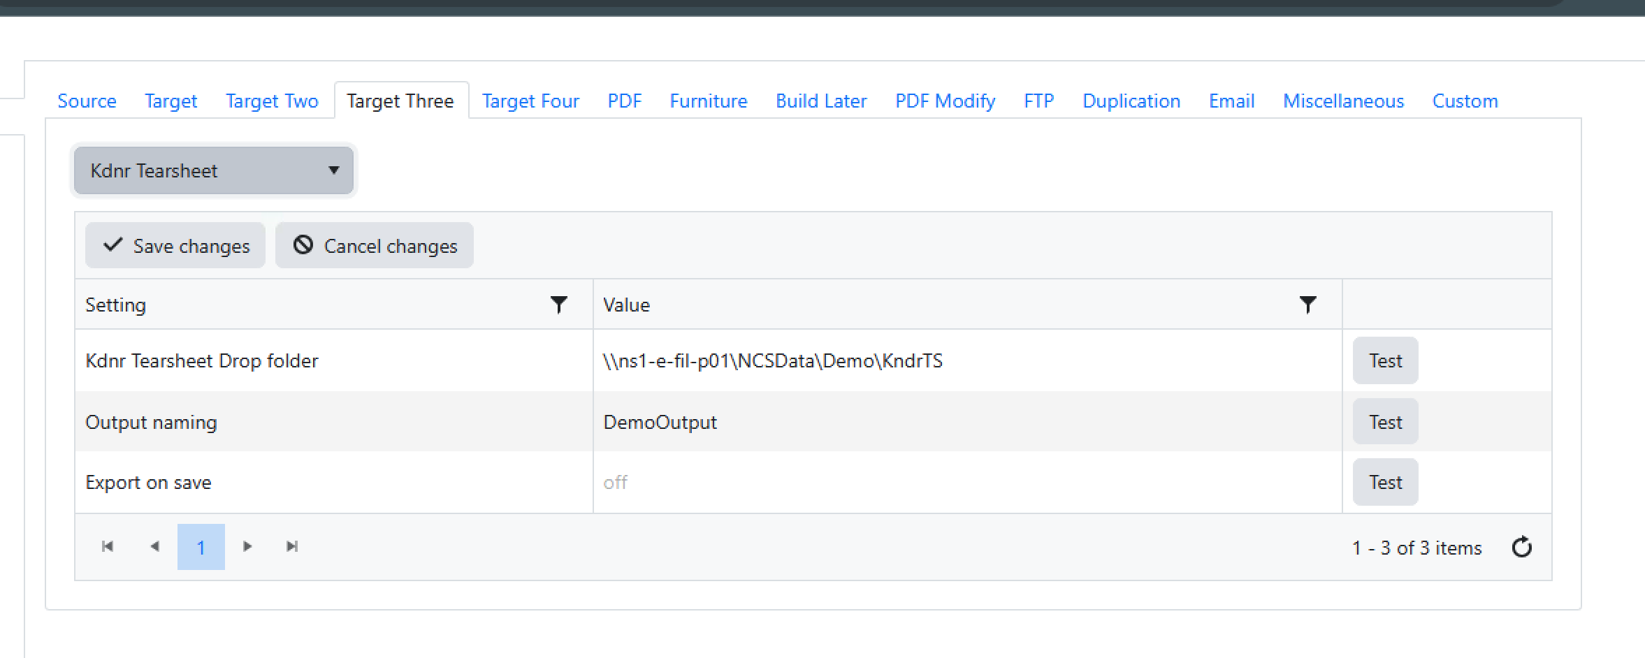This screenshot has height=658, width=1645.
Task: Go to the previous page arrow
Action: (154, 546)
